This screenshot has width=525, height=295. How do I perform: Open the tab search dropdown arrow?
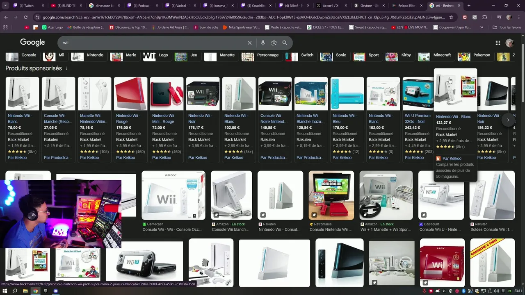pos(5,6)
